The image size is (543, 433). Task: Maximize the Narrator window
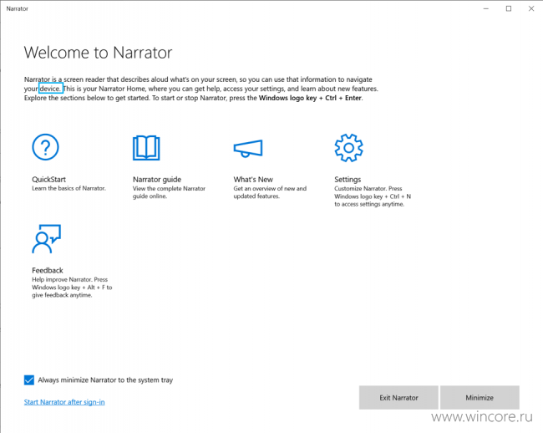(509, 8)
